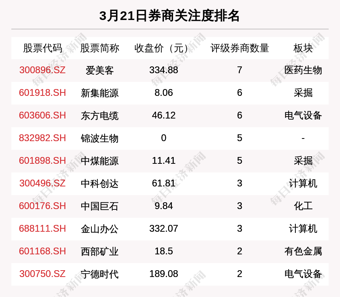Click sector 计算机 for 金山办公
Viewport: 340px width, 297px height.
303,229
